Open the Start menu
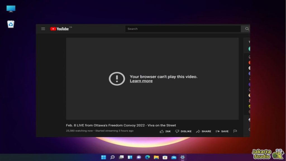 click(104, 157)
